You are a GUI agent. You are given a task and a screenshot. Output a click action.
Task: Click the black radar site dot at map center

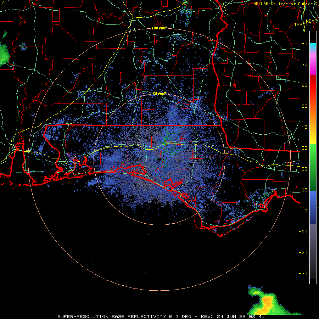click(x=159, y=159)
